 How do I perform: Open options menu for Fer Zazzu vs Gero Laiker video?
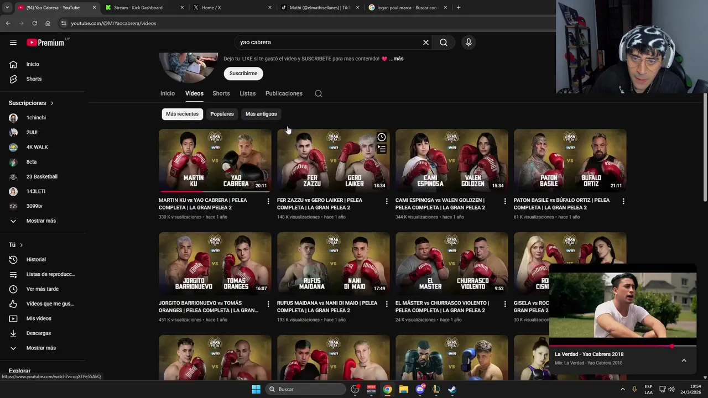click(387, 201)
